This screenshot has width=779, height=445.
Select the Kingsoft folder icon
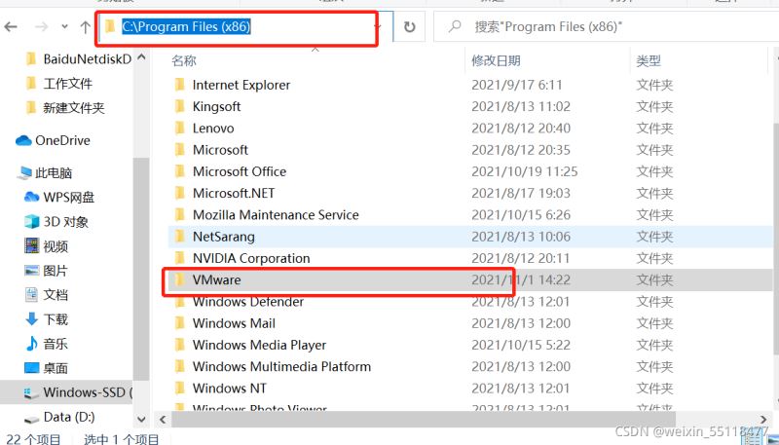[180, 106]
